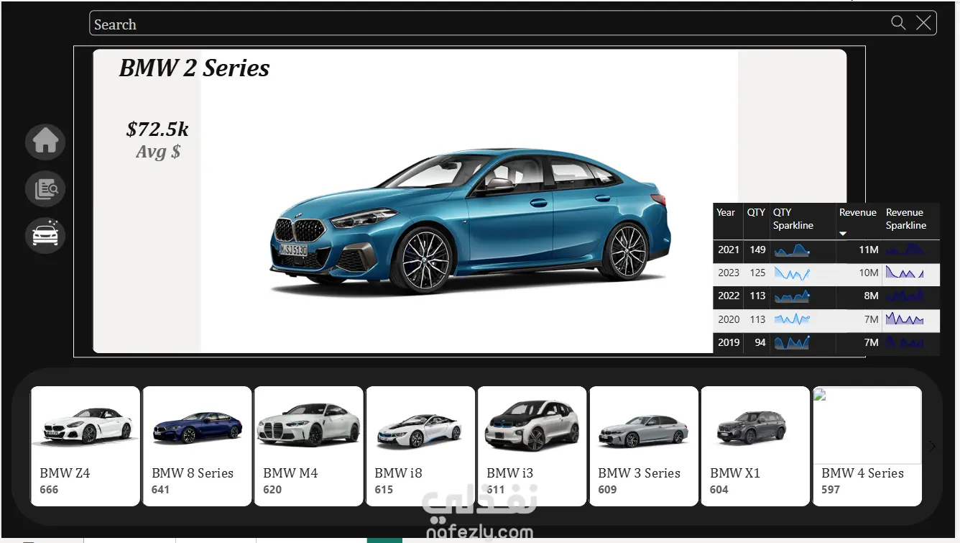960x543 pixels.
Task: Click the 149 quantity value
Action: click(757, 250)
